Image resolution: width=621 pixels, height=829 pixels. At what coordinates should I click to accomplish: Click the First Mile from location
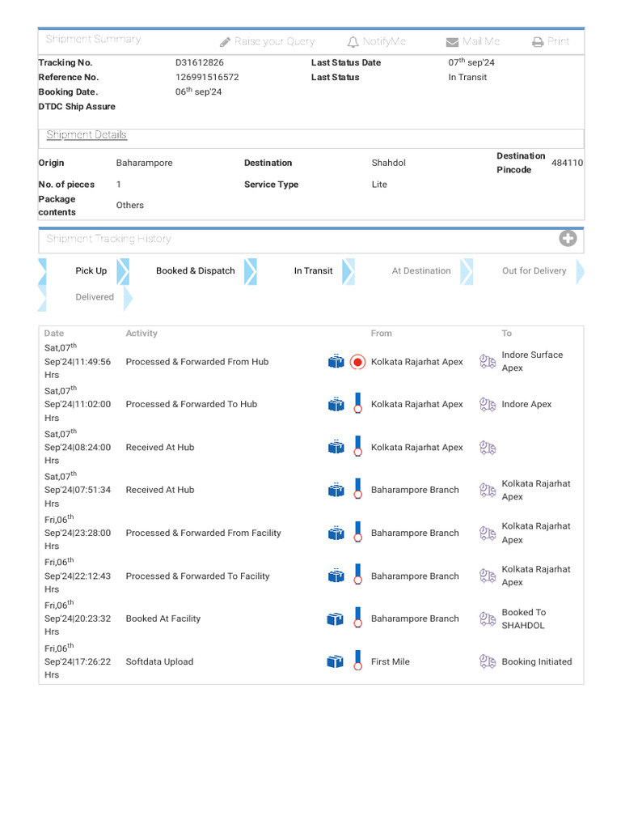coord(391,661)
